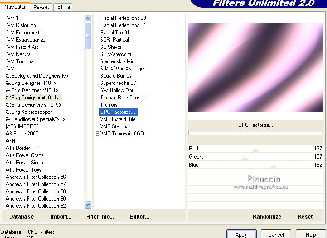
Task: Select VM Extravaganza category
Action: [x=26, y=40]
